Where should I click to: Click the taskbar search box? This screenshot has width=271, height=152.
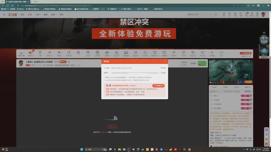coord(96,149)
